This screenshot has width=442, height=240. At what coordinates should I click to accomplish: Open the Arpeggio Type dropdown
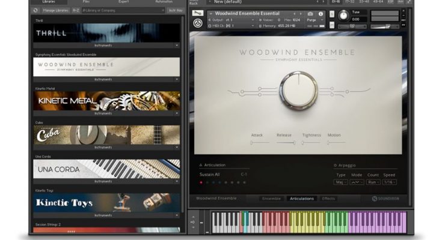click(340, 182)
